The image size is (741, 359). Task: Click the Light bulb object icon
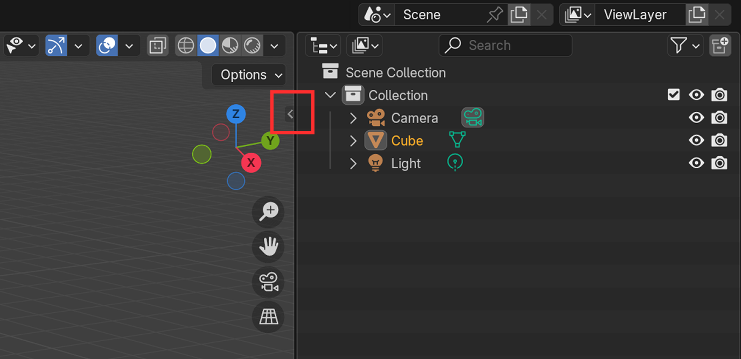point(375,163)
